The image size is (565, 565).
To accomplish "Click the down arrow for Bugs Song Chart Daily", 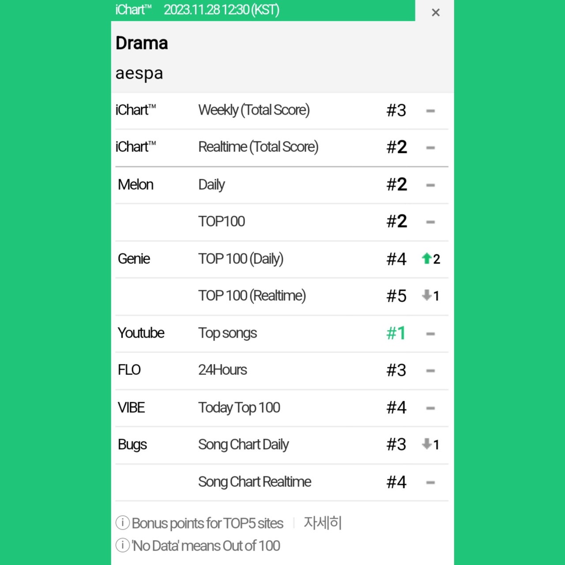I will [426, 444].
